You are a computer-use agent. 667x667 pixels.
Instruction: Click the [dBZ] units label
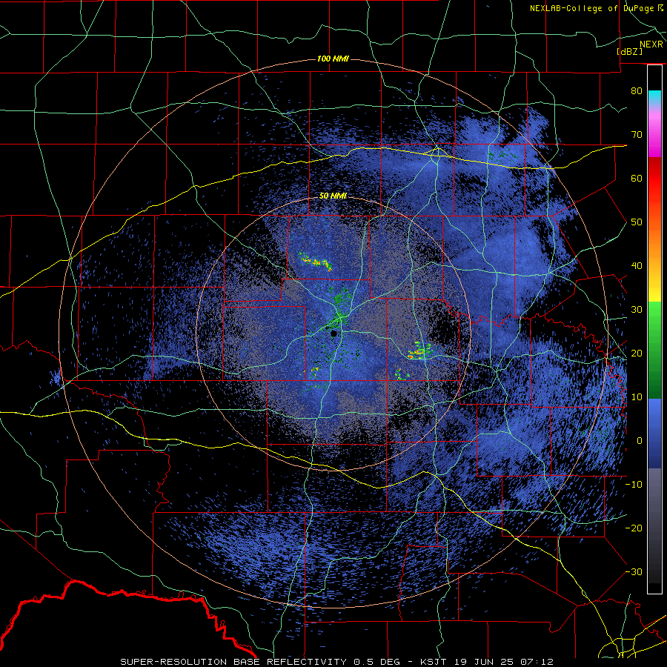pos(629,51)
